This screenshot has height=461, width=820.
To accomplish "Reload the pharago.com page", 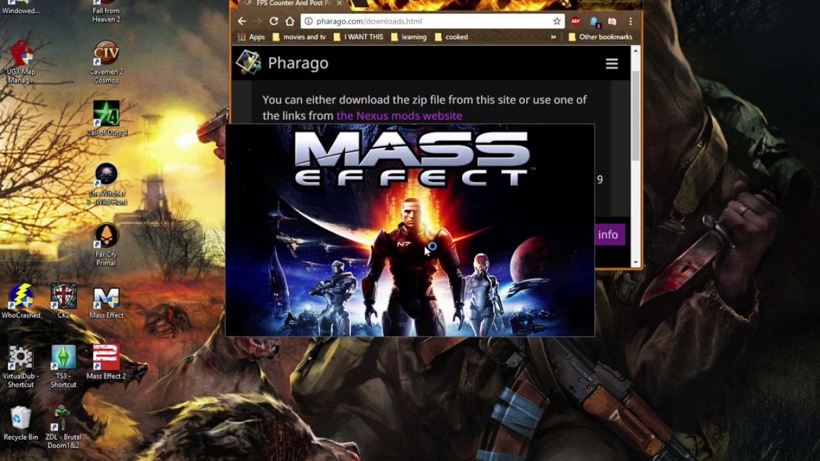I will 274,21.
